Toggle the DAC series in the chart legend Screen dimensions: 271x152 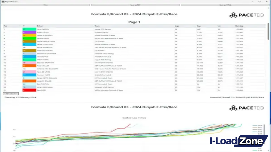(261, 130)
